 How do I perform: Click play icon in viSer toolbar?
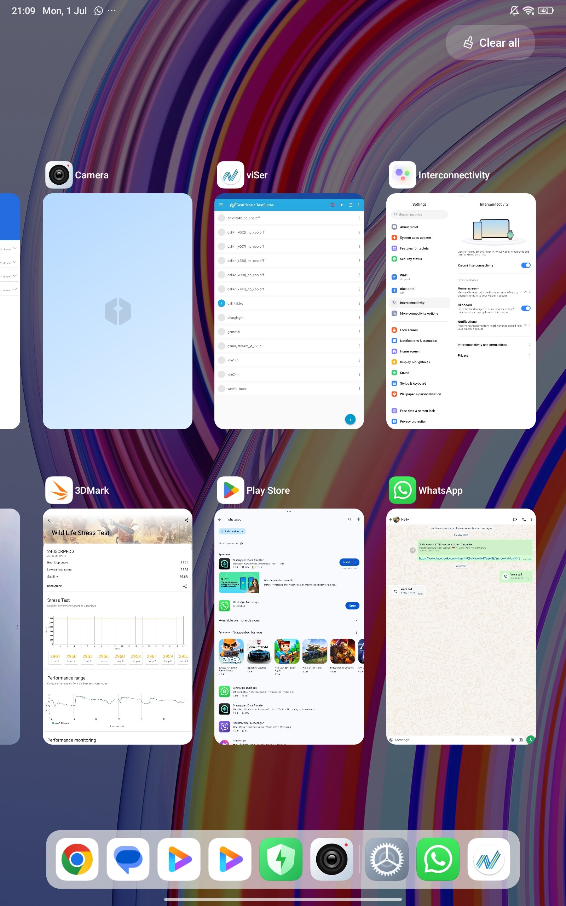click(x=341, y=205)
